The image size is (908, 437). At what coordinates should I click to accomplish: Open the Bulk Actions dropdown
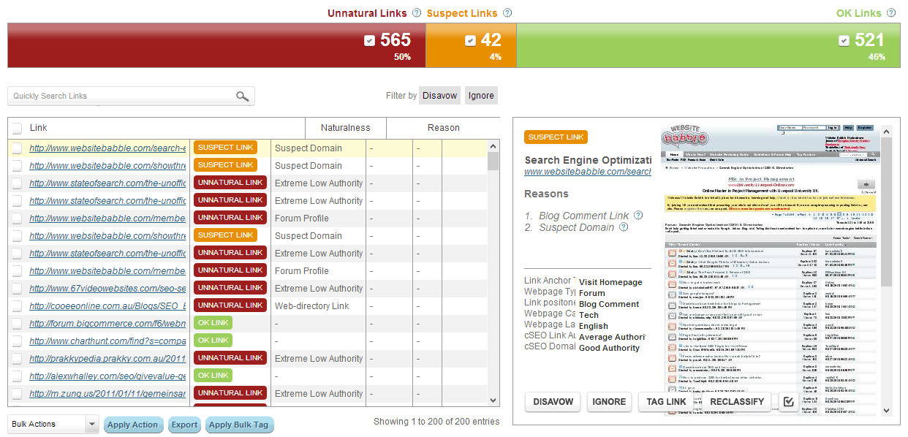[53, 424]
